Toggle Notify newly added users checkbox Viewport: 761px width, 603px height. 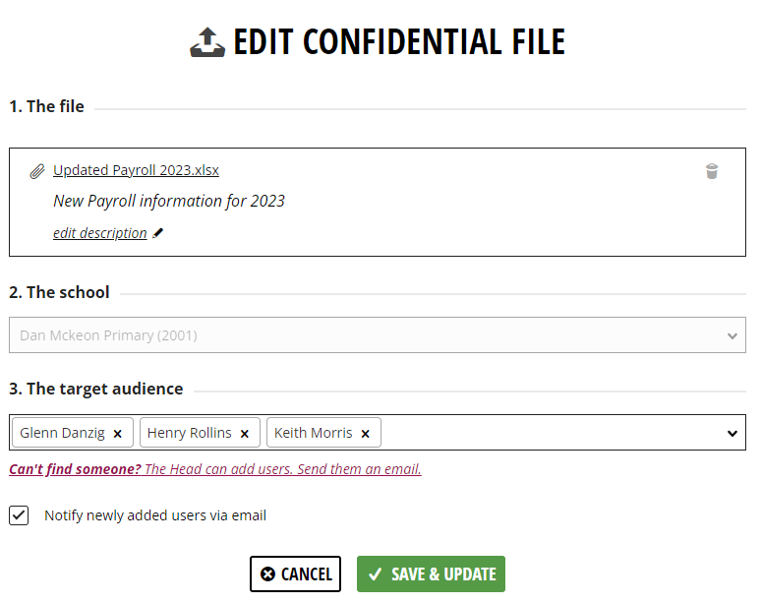19,515
